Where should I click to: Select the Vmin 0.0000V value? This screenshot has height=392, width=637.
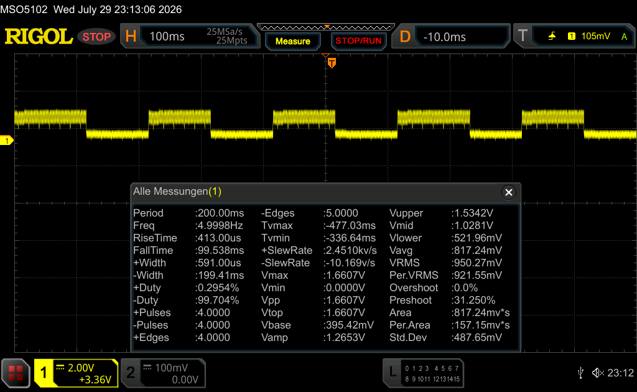pos(344,287)
